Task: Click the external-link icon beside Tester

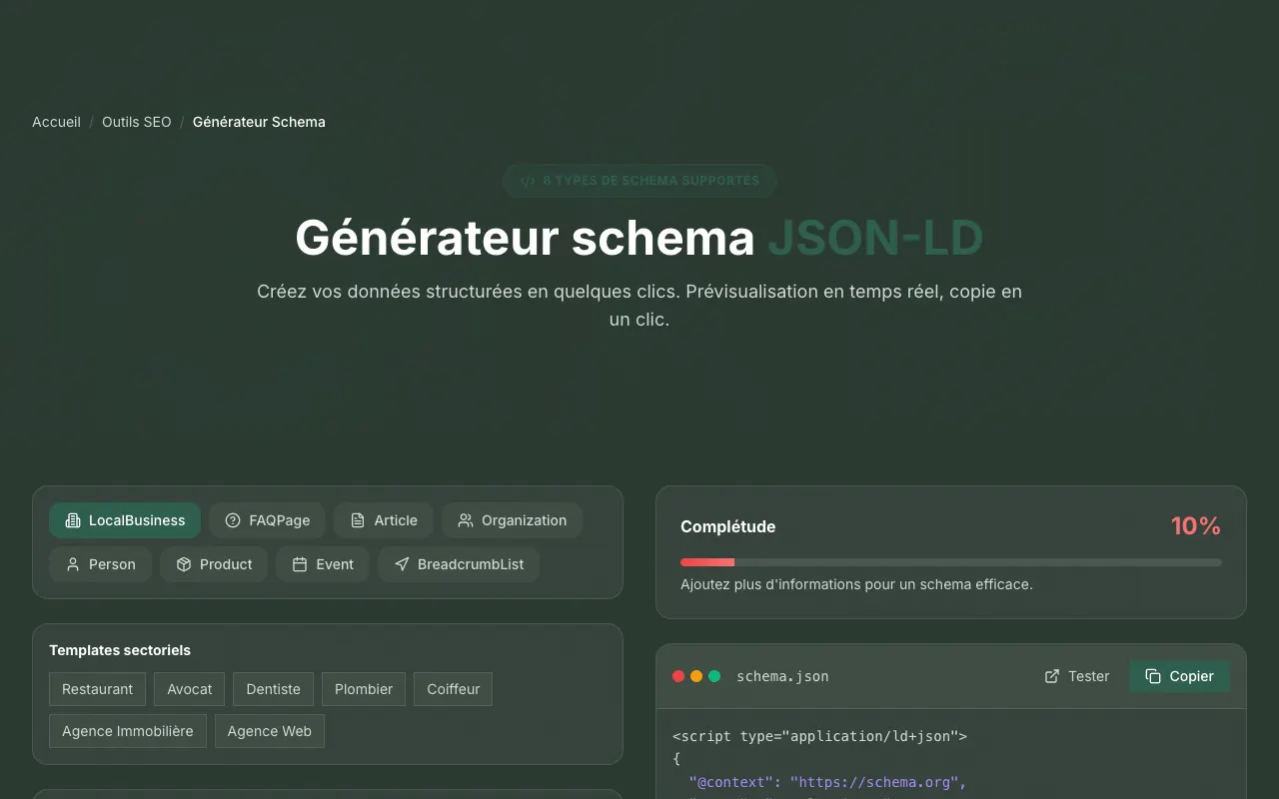Action: [x=1052, y=676]
